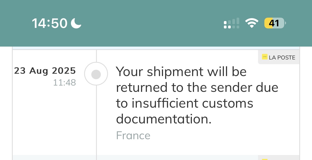The height and width of the screenshot is (160, 312).
Task: Select the LA POSTE carrier badge
Action: (279, 57)
